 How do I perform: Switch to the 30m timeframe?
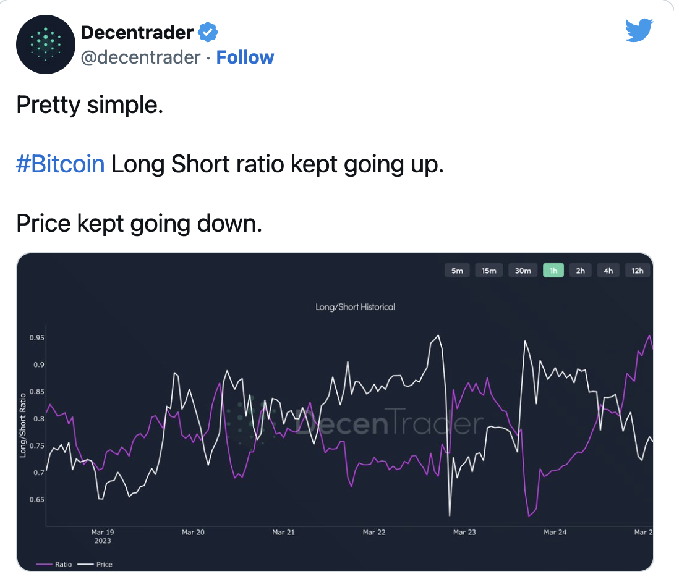coord(523,271)
